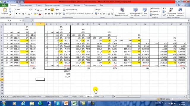
Task: Click the Percent Style icon
Action: coord(101,14)
